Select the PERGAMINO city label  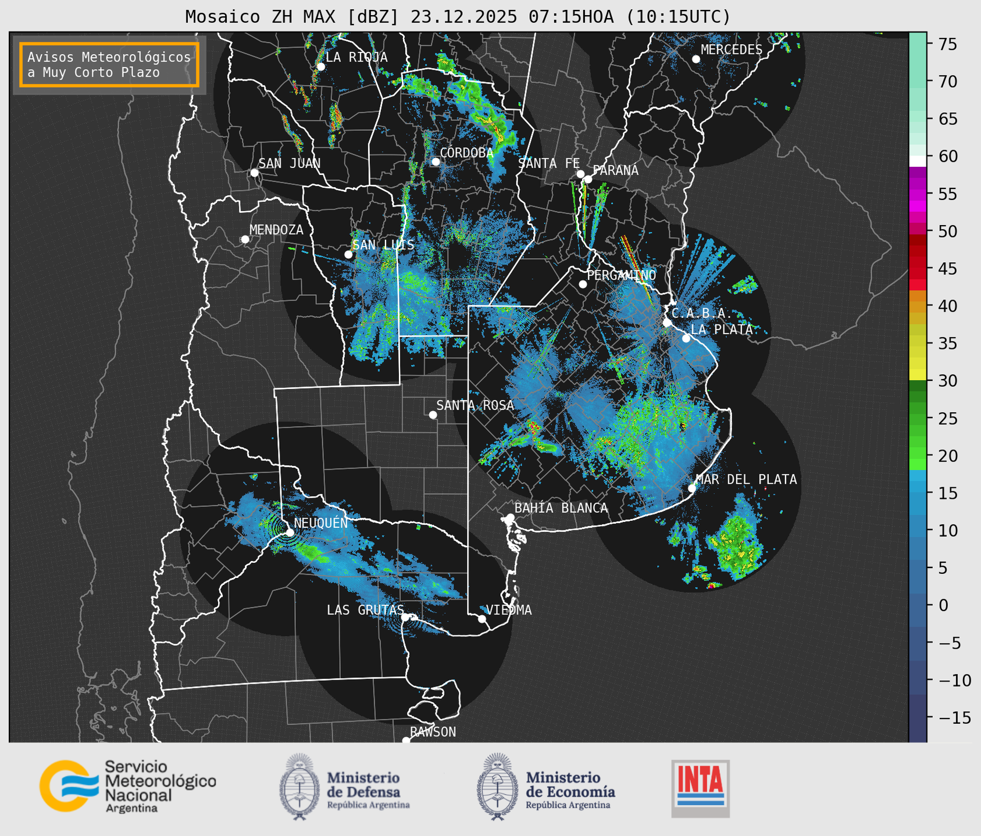622,275
